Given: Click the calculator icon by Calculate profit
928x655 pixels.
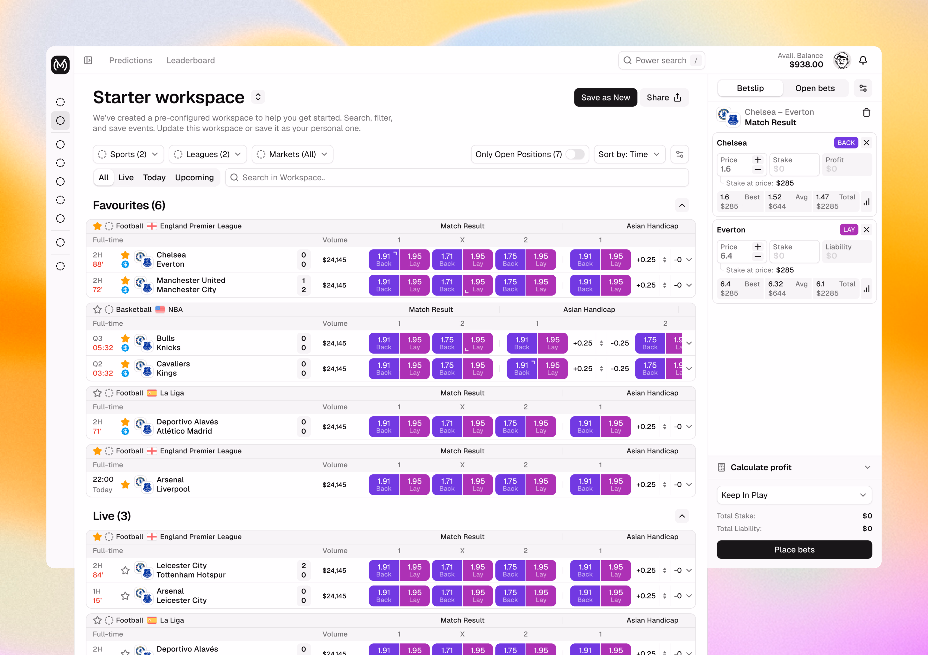Looking at the screenshot, I should point(722,467).
